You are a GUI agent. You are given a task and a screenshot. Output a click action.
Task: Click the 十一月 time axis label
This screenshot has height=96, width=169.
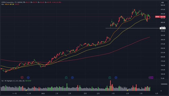point(15,94)
